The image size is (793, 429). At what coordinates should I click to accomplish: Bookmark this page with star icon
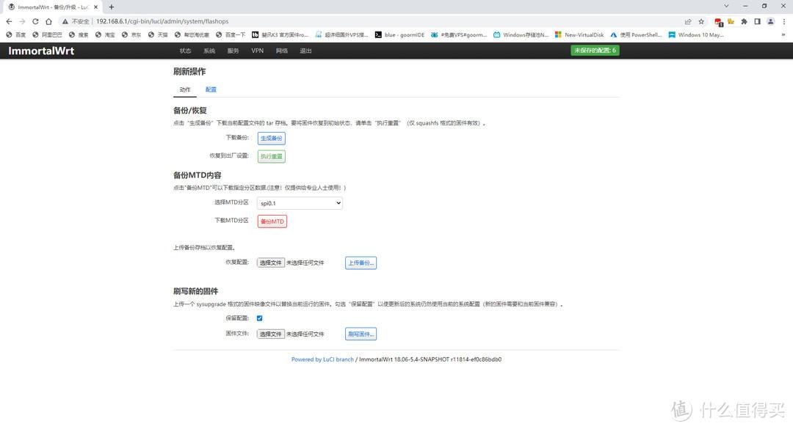click(701, 21)
